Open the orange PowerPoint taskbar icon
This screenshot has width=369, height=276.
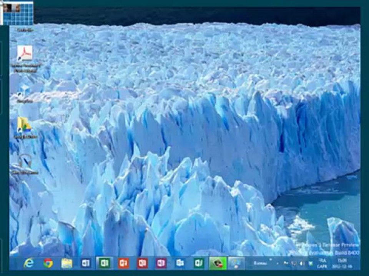tap(123, 263)
